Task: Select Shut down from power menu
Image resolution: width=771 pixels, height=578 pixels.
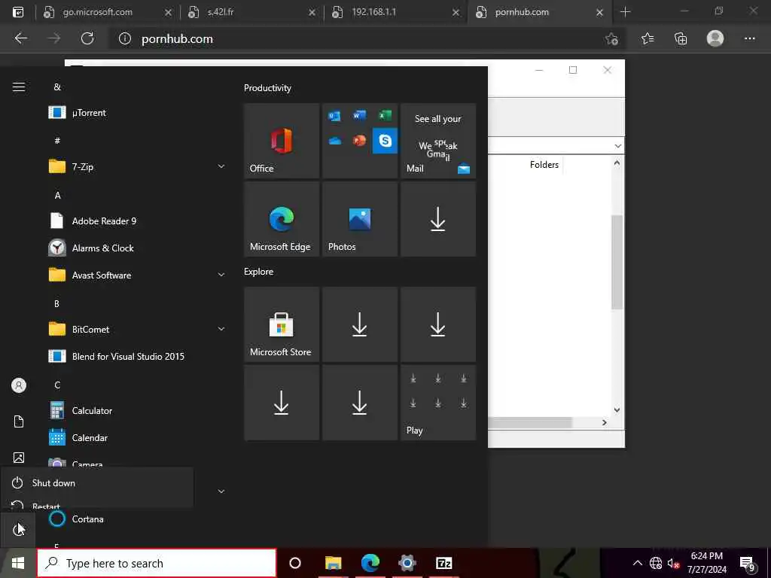Action: point(97,482)
